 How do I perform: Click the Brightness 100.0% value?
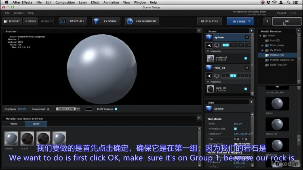coord(22,109)
